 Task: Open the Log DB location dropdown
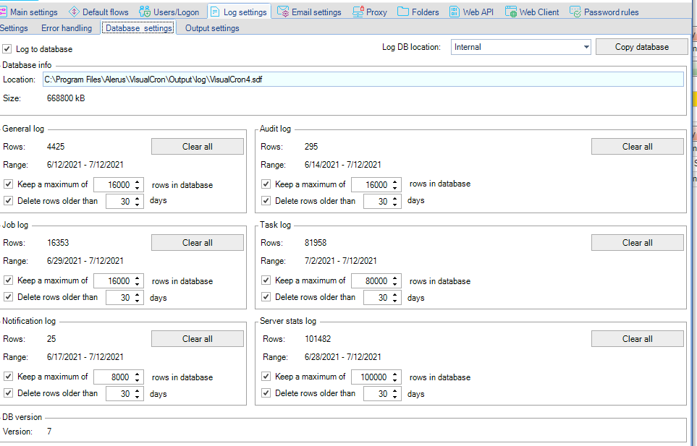coord(586,47)
